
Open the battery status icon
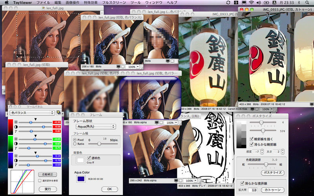(x=267, y=3)
